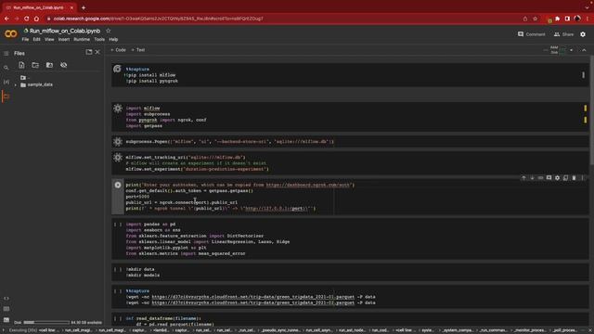Viewport: 594px width, 334px height.
Task: Open Find and replace search icon
Action: tap(6, 68)
